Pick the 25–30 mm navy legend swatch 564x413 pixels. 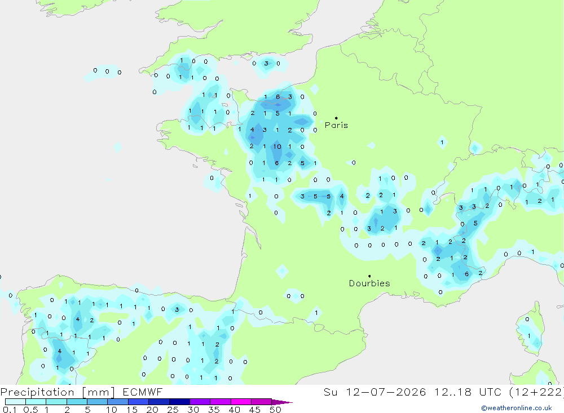[x=179, y=402]
